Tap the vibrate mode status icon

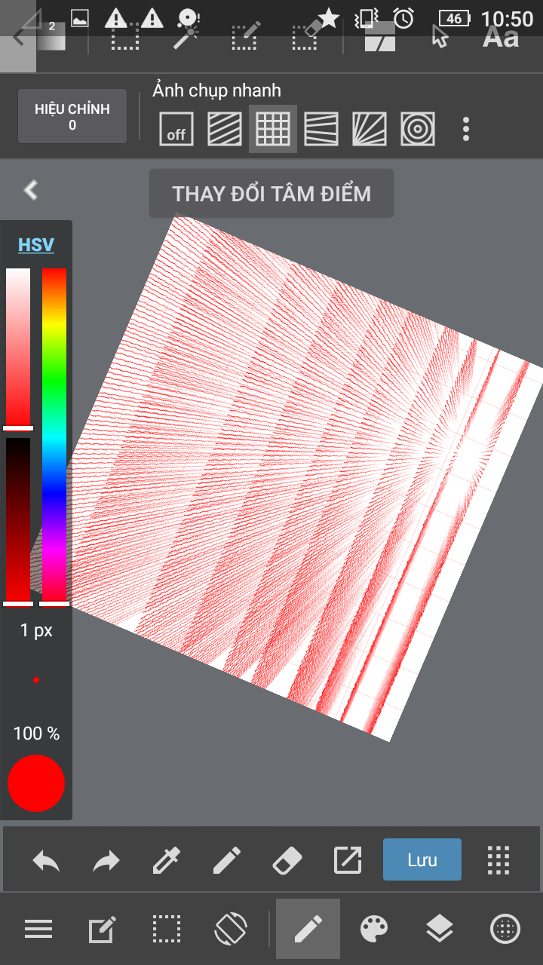[367, 18]
